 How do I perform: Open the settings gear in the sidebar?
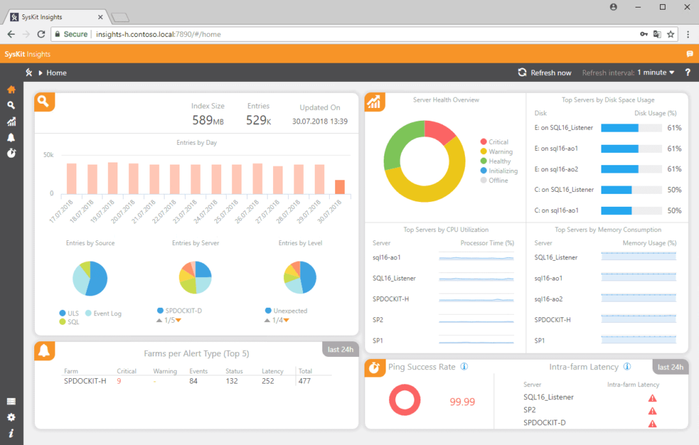11,417
